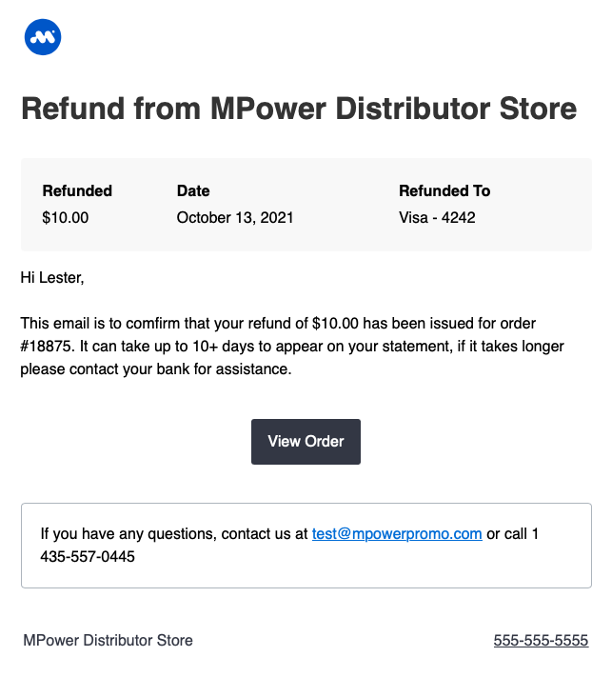The width and height of the screenshot is (612, 677).
Task: Click the Refunded To column label
Action: [x=444, y=190]
